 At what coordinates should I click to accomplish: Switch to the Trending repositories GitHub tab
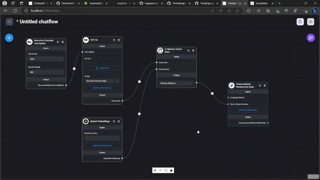click(207, 3)
